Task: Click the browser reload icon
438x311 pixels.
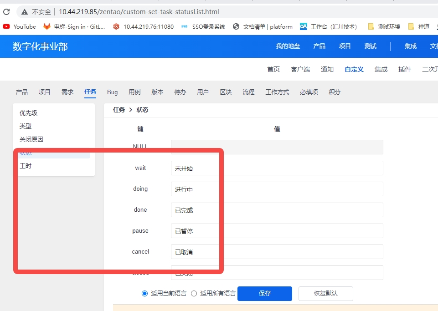Action: tap(6, 11)
